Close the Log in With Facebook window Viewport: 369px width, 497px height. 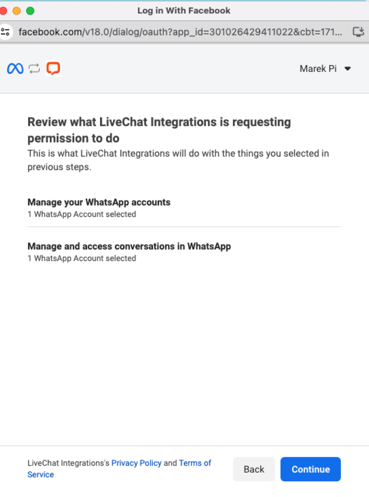[3, 11]
